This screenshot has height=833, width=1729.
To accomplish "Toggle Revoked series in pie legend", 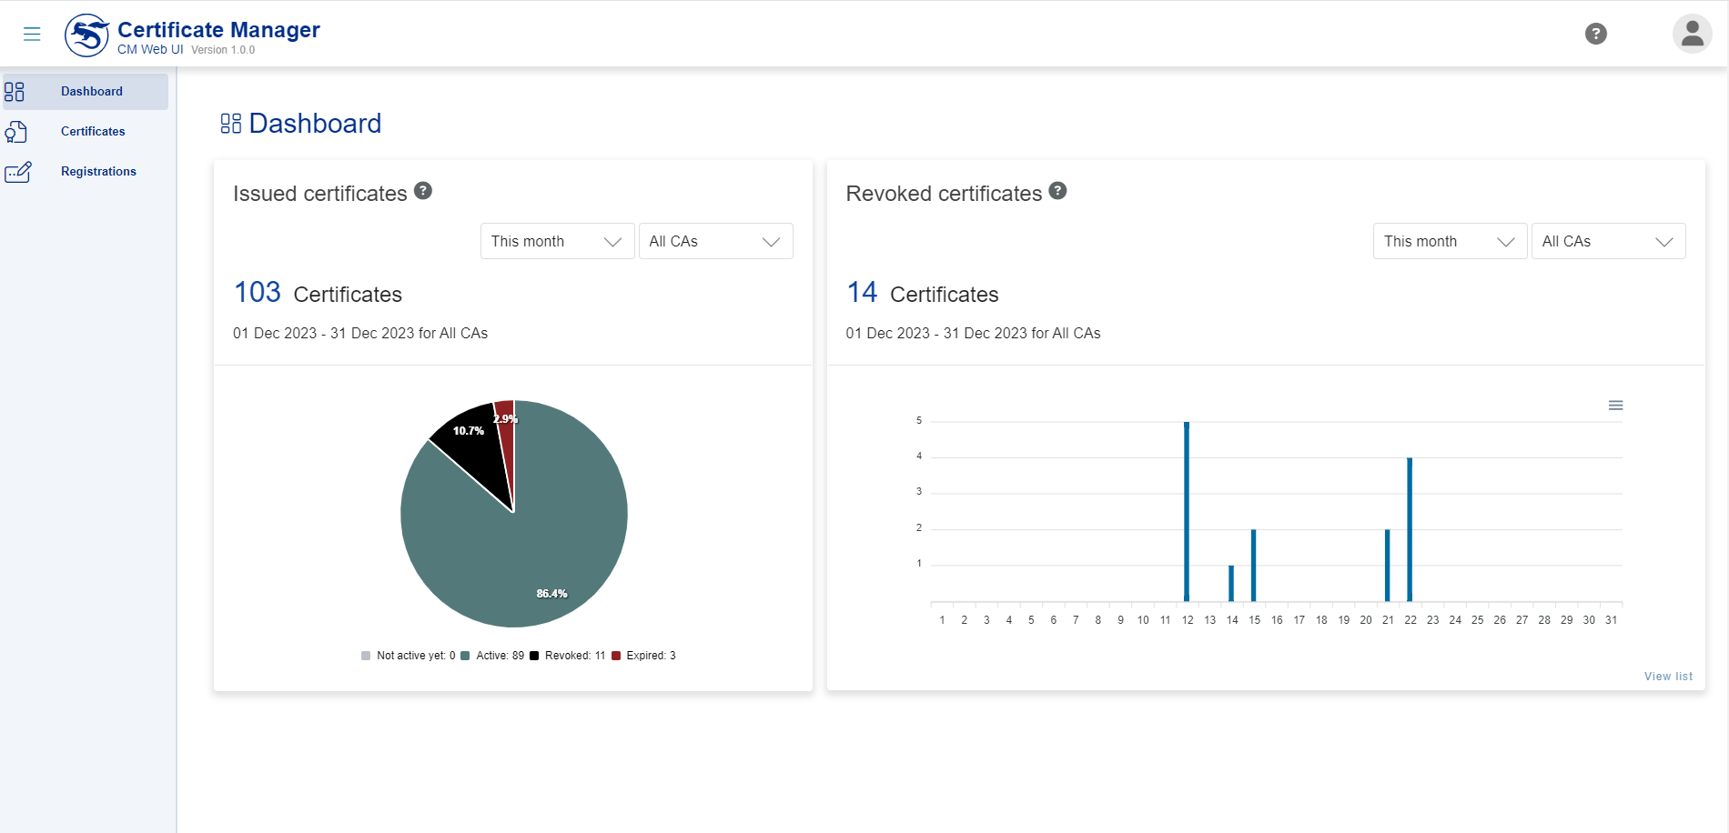I will [568, 656].
